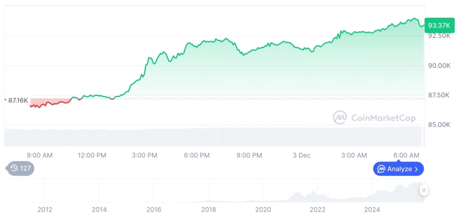Click the history clock icon beside 127
The width and height of the screenshot is (463, 216).
pyautogui.click(x=14, y=168)
